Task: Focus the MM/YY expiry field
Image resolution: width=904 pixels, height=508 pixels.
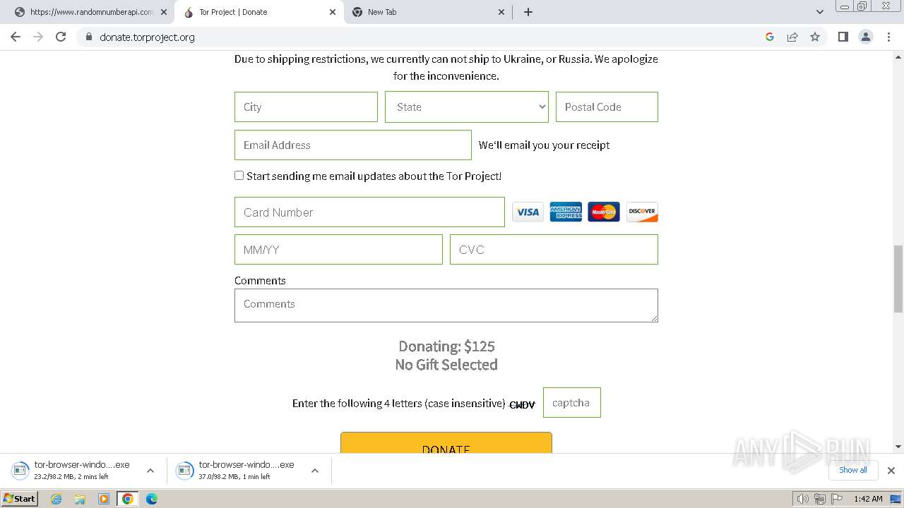Action: pos(338,249)
